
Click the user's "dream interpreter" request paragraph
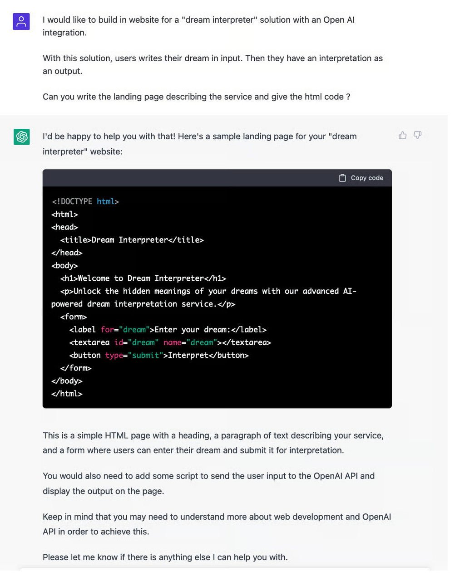click(x=199, y=26)
